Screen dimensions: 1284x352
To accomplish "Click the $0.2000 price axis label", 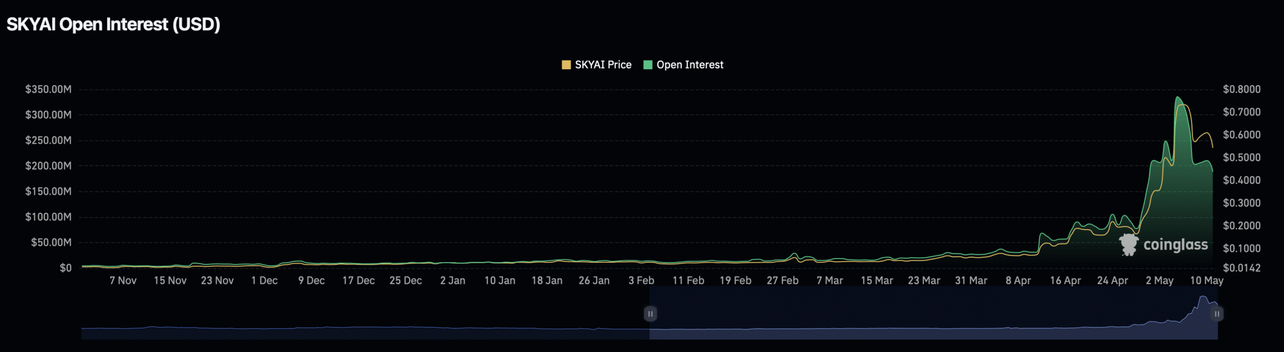I will tap(1241, 226).
